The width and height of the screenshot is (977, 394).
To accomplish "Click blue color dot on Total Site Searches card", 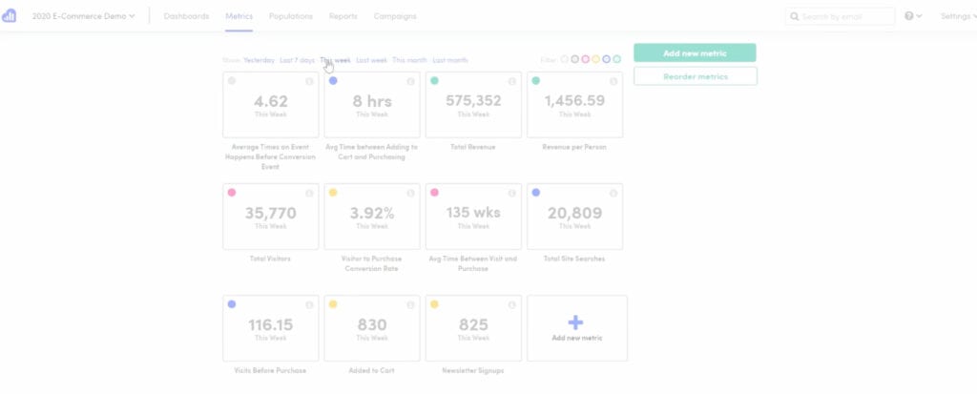I will 536,193.
